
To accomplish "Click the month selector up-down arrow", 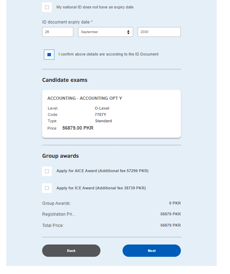I will [x=128, y=32].
